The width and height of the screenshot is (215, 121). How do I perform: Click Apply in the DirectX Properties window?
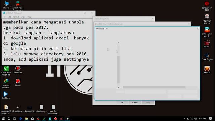coord(148,102)
